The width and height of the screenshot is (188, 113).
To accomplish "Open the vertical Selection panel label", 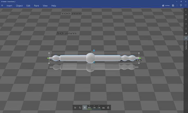I will point(186,45).
